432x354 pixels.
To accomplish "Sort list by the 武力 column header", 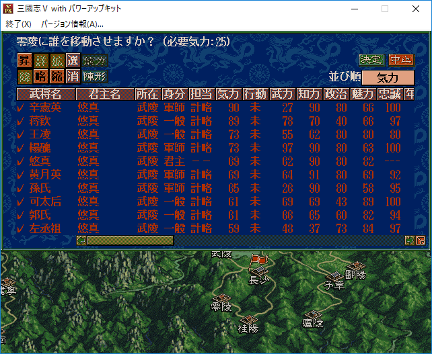I will (282, 93).
